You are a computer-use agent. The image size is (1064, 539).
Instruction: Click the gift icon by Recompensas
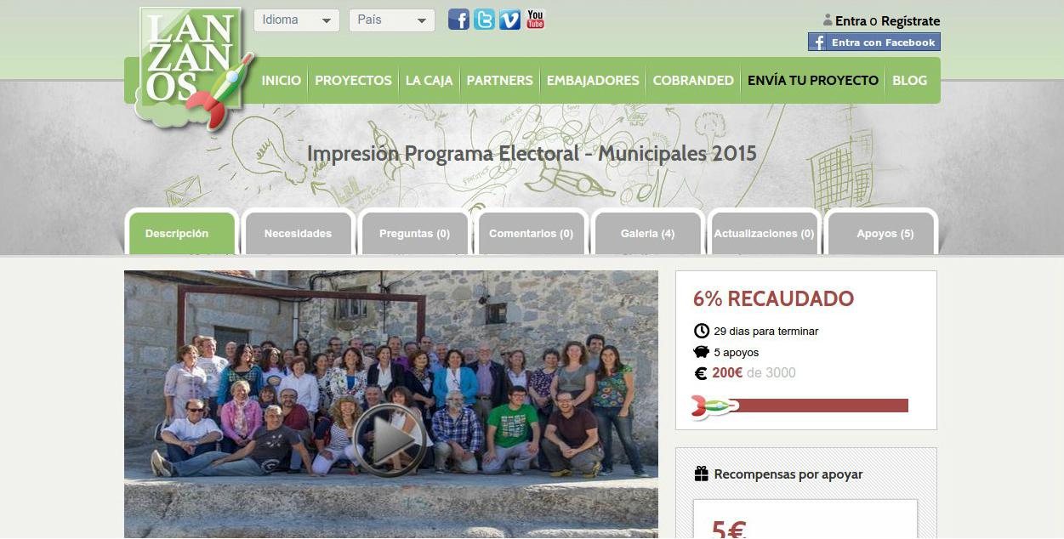(x=702, y=474)
